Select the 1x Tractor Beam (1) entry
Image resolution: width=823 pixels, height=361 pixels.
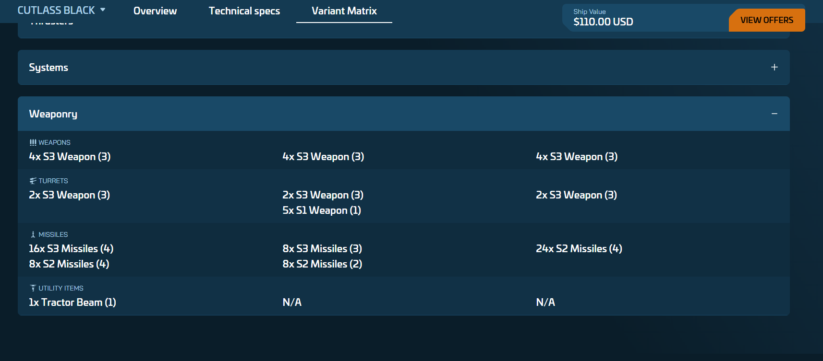click(73, 303)
